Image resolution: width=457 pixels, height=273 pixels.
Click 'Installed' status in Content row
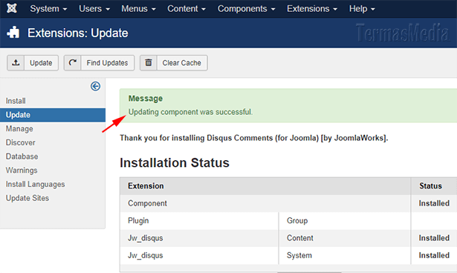coord(434,238)
